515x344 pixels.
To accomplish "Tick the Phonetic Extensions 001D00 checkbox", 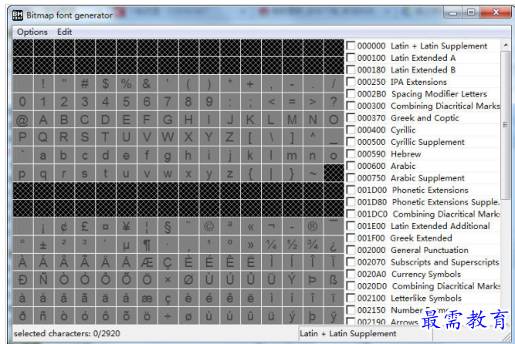I will click(351, 190).
